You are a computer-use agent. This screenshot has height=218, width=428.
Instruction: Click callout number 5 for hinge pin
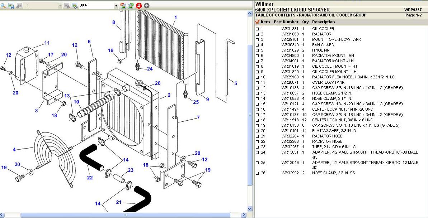236,83
